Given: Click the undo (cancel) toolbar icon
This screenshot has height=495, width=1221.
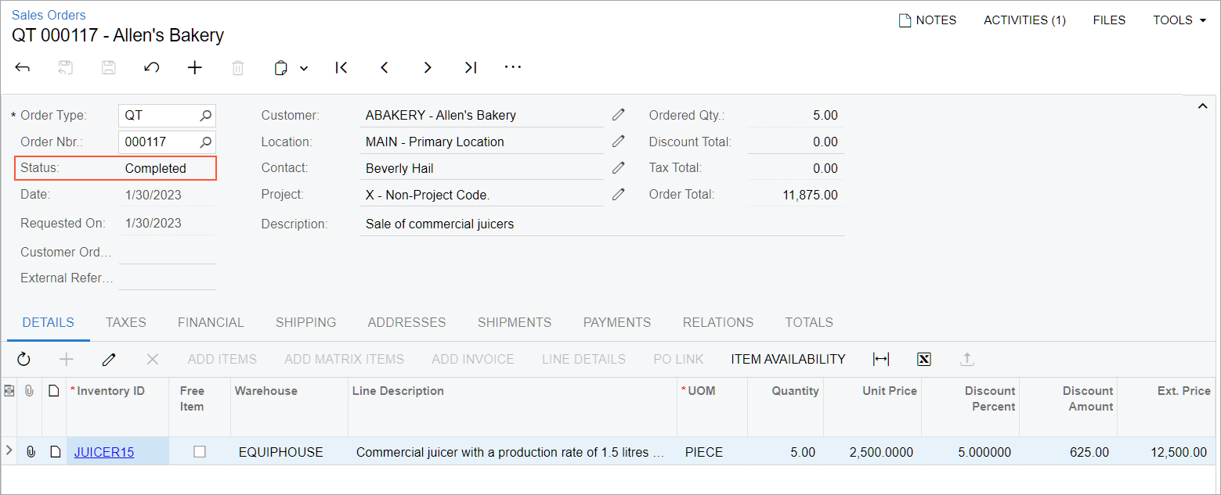Looking at the screenshot, I should click(x=152, y=68).
